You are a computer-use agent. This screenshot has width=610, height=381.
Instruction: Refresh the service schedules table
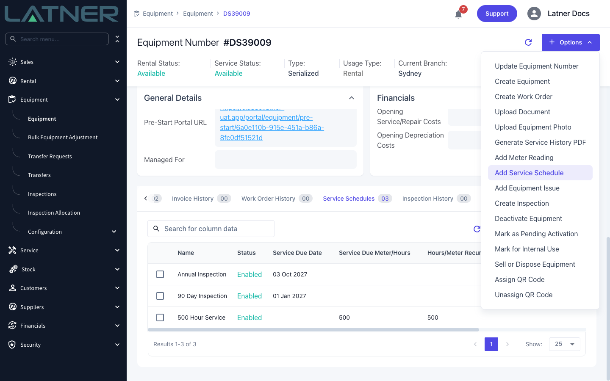477,229
